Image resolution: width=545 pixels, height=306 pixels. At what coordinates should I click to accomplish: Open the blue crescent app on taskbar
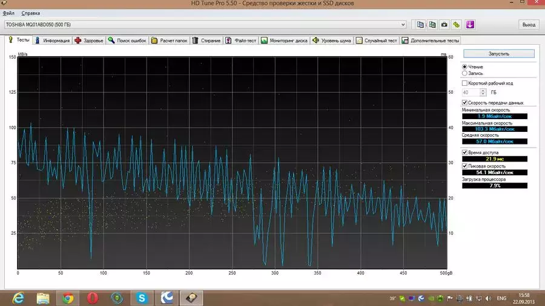click(167, 298)
